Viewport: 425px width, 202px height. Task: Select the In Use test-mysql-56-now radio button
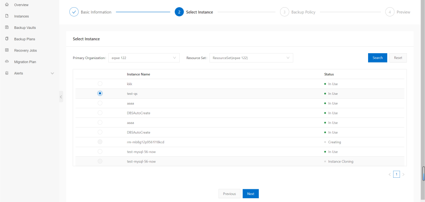click(x=100, y=151)
